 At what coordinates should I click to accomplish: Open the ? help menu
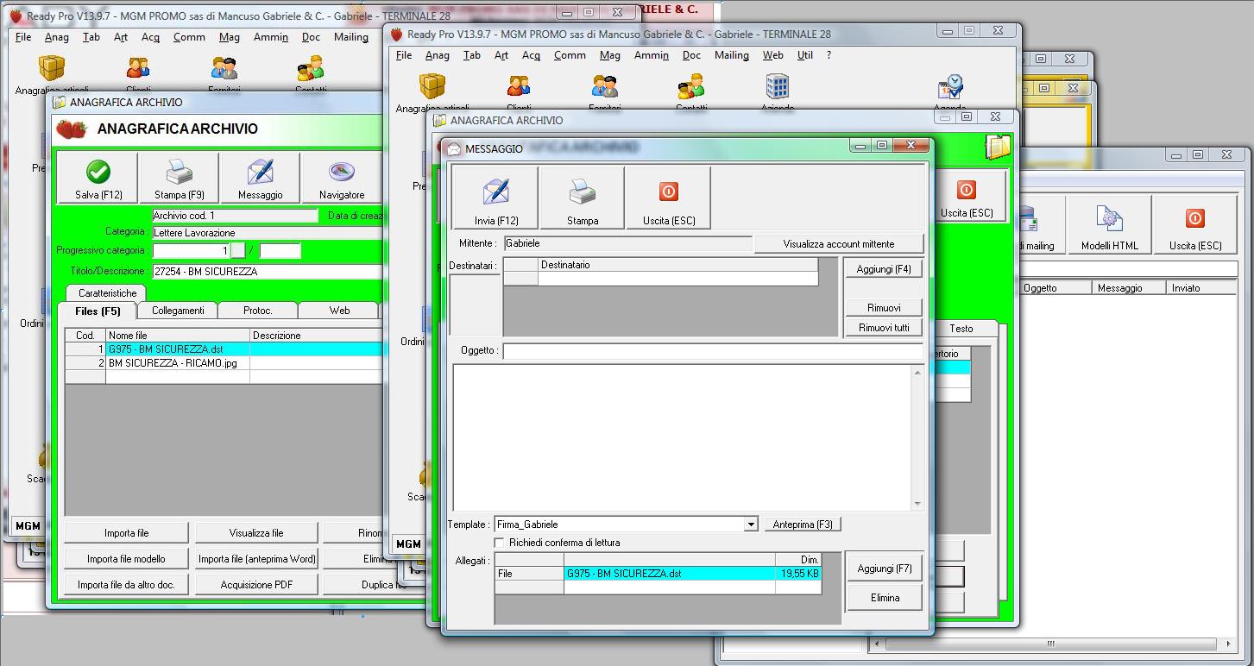click(829, 55)
